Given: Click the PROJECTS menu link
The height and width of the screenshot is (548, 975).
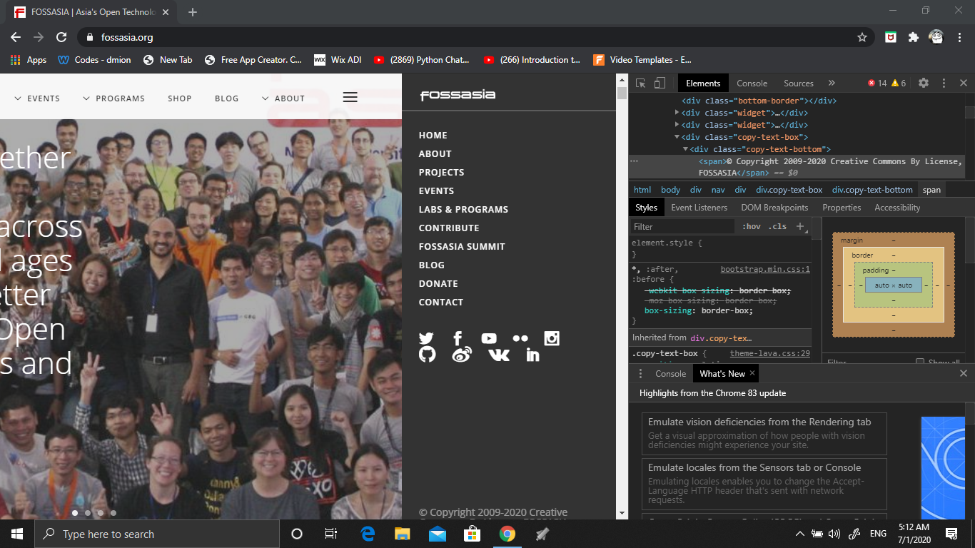Looking at the screenshot, I should 441,172.
